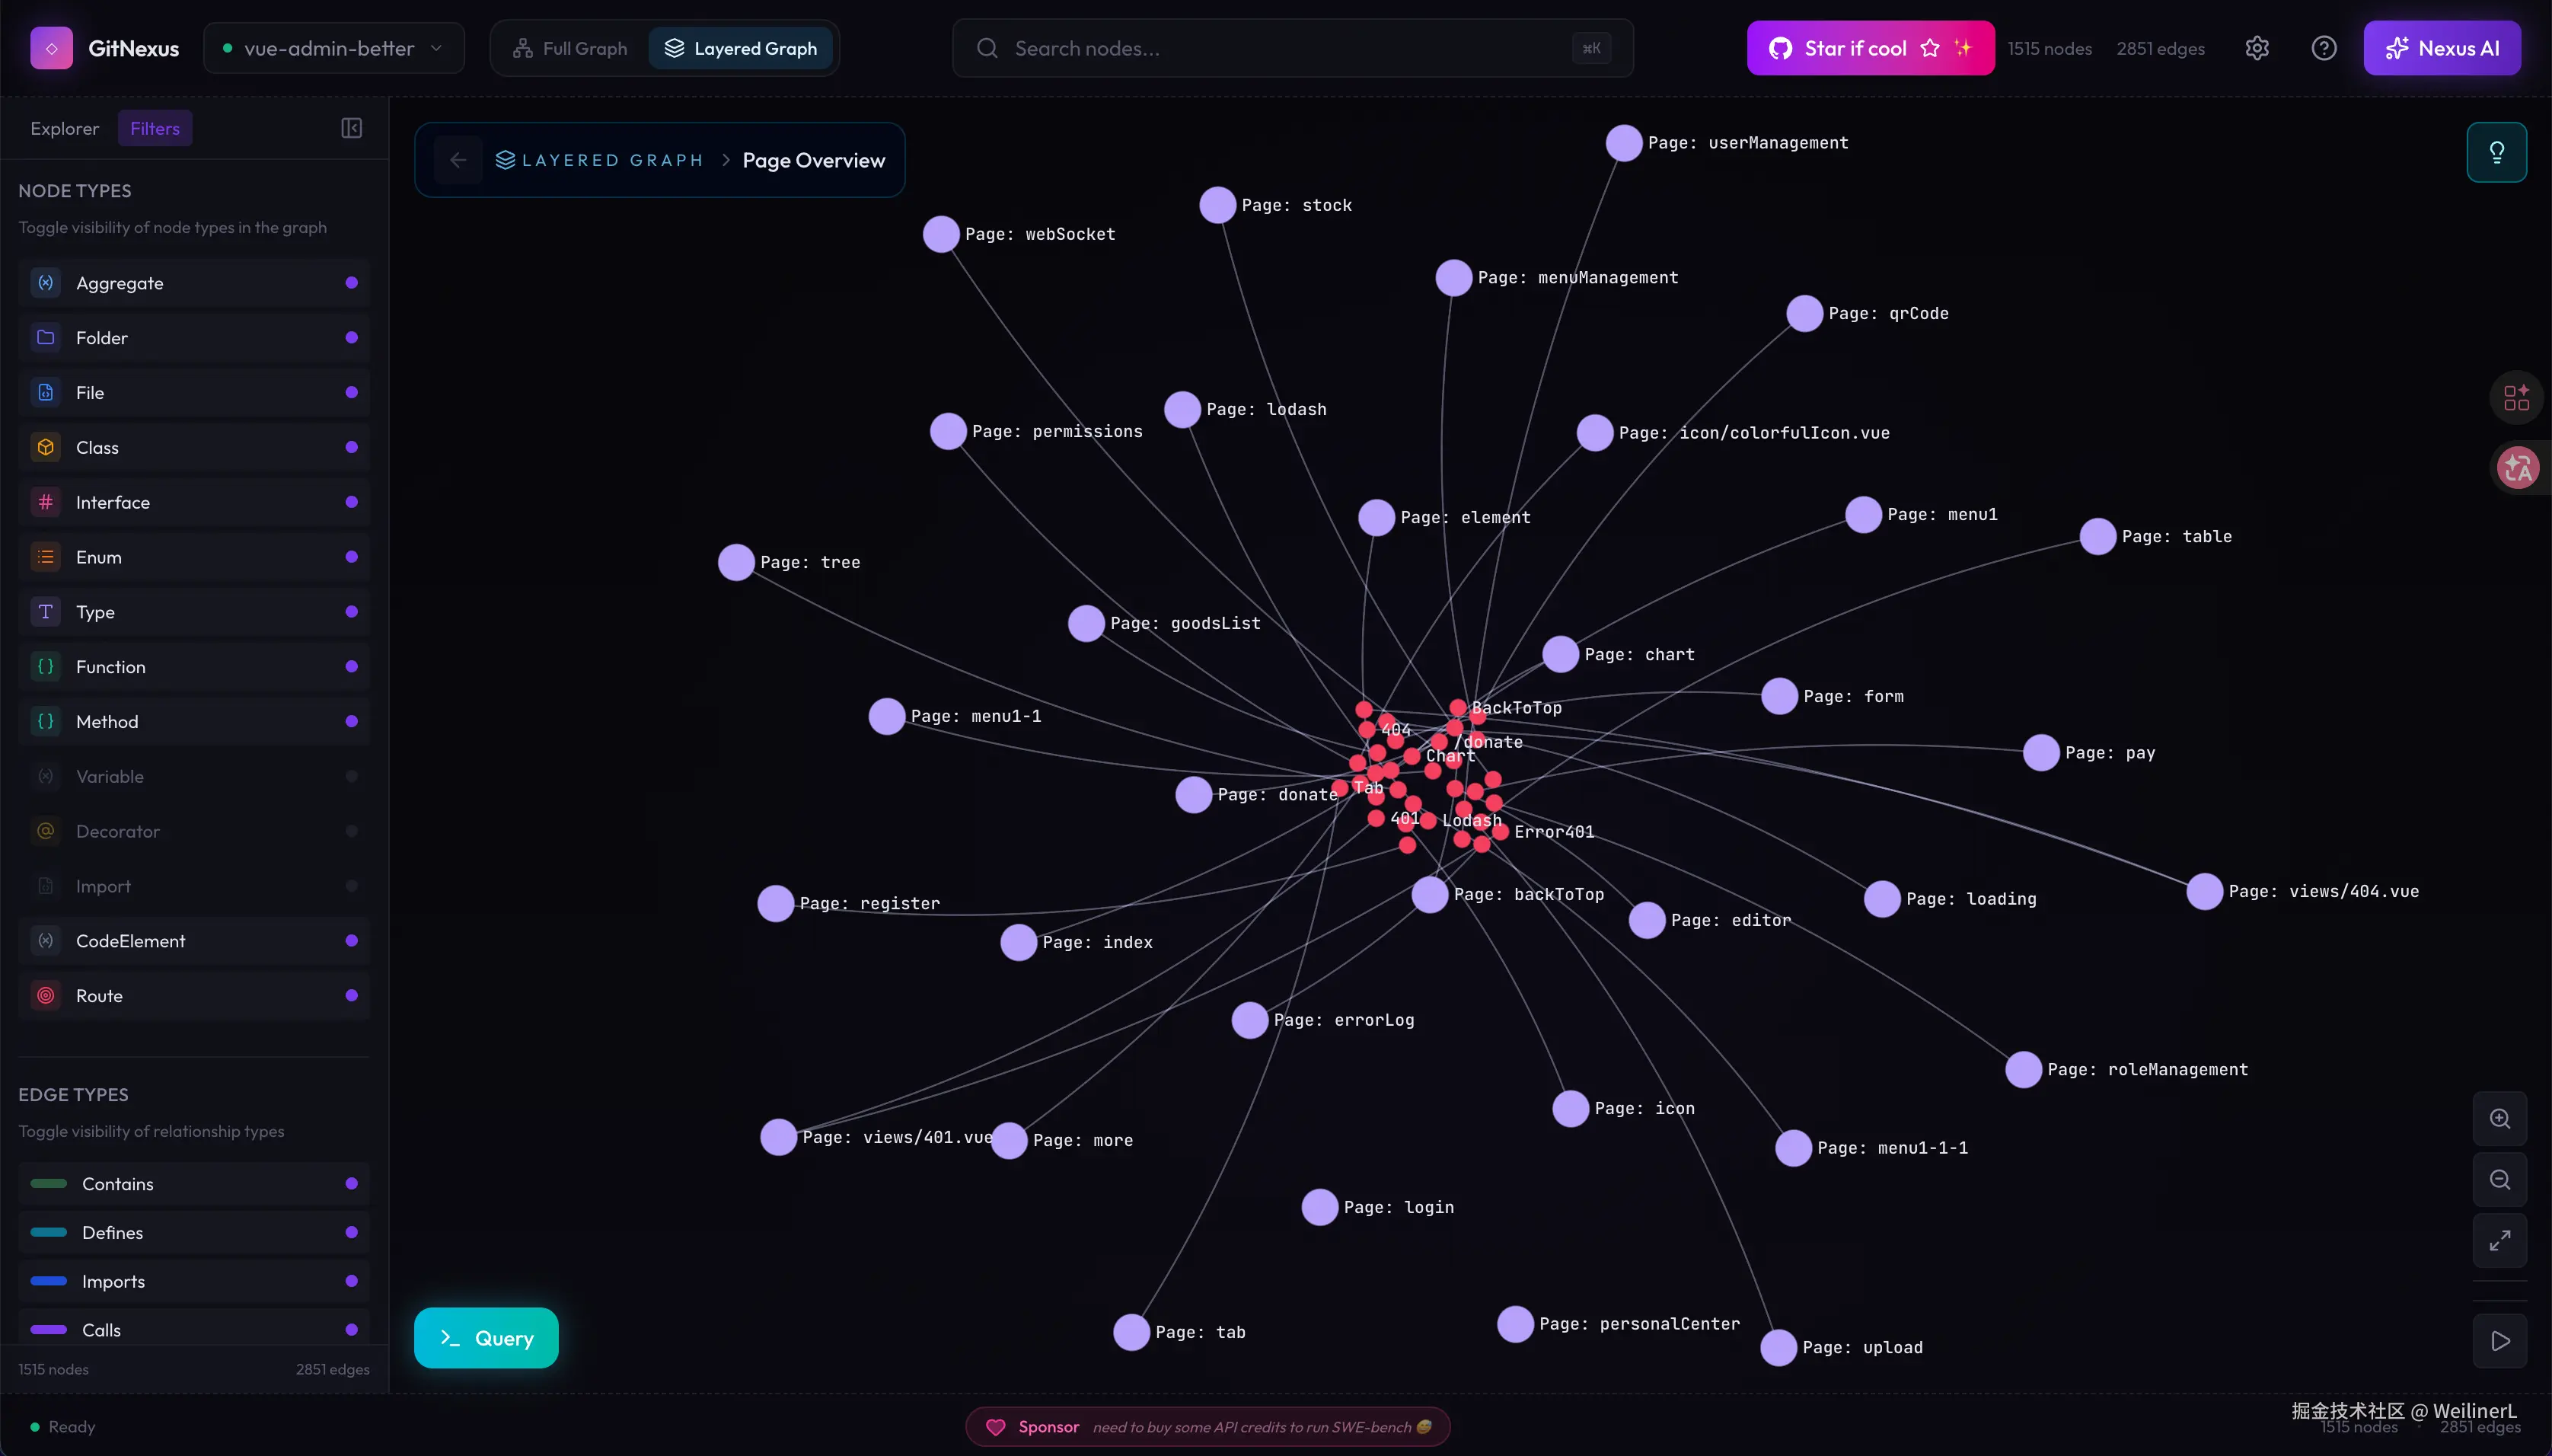
Task: Select the Page: personalCenter node
Action: click(x=1515, y=1324)
